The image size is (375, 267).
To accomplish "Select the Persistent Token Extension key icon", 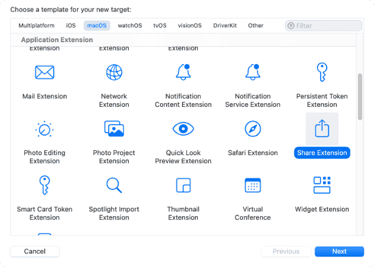I will point(322,73).
